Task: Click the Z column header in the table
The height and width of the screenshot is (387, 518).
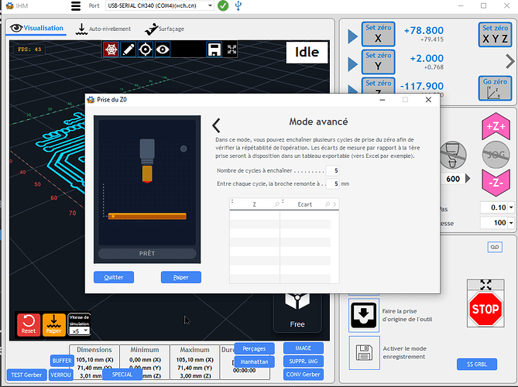Action: (x=255, y=204)
